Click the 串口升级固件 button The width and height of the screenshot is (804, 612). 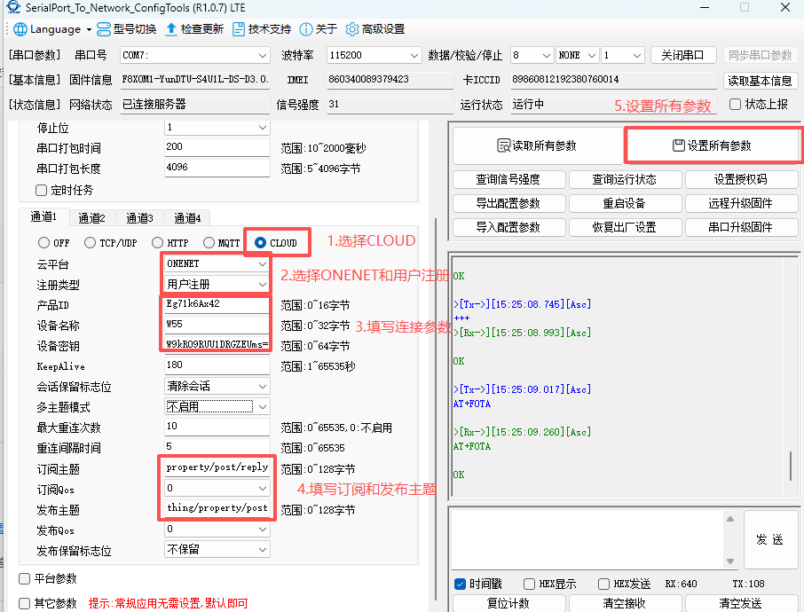(741, 227)
